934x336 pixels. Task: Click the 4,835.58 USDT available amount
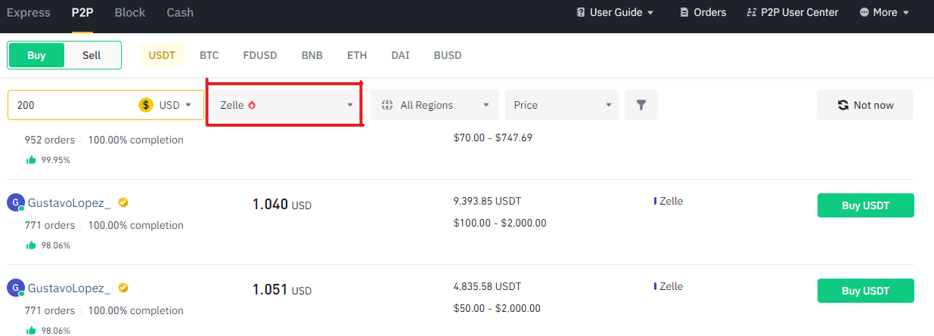tap(487, 286)
